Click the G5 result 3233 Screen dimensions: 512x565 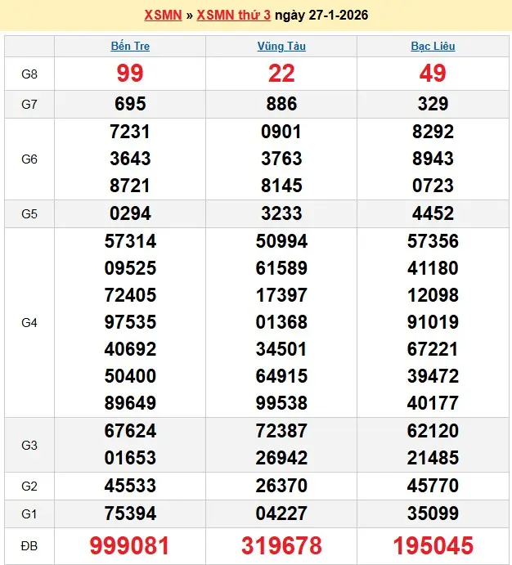pyautogui.click(x=281, y=214)
